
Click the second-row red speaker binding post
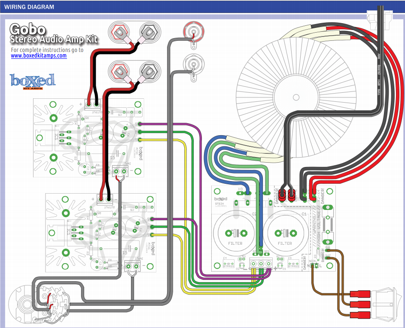[x=119, y=71]
